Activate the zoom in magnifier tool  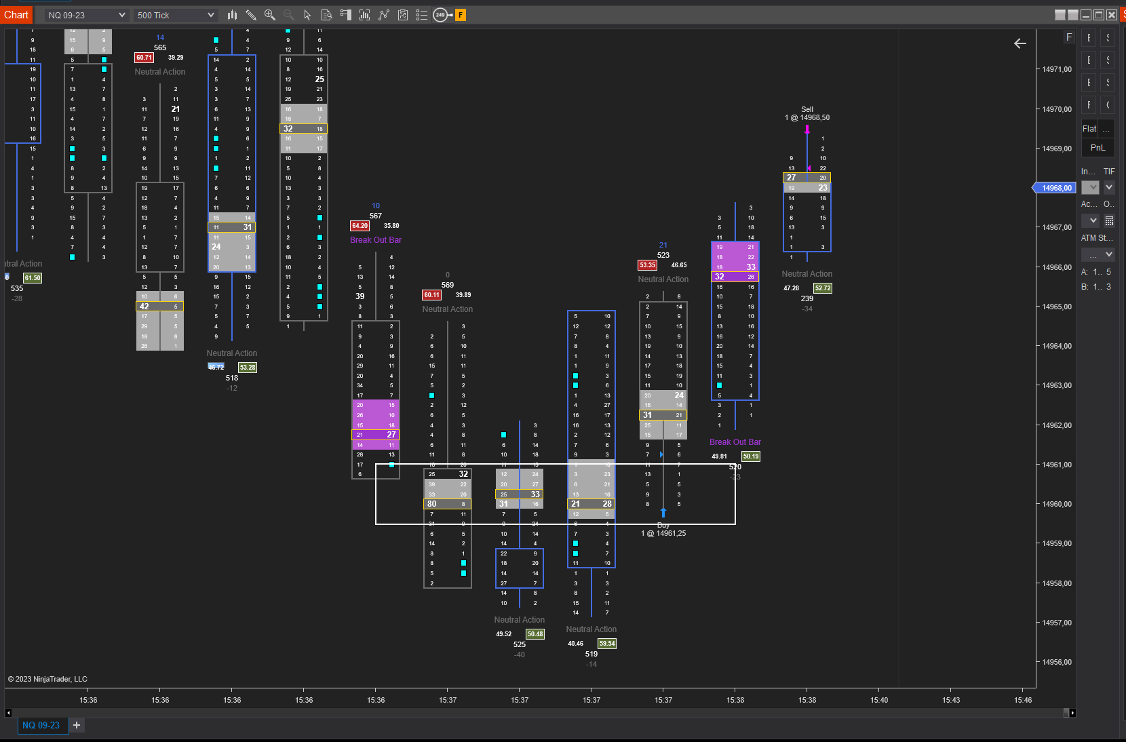(270, 15)
